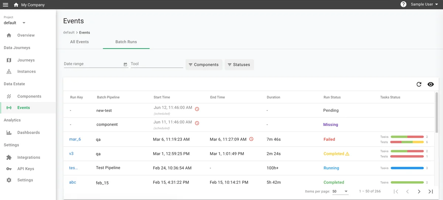Go to Overview in the sidebar
Image resolution: width=443 pixels, height=200 pixels.
tap(26, 35)
